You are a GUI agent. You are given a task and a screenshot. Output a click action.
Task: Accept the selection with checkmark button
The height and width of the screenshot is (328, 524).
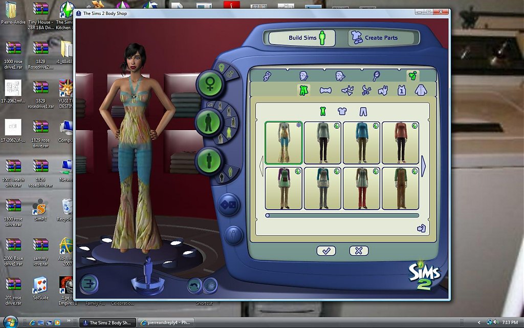[326, 251]
